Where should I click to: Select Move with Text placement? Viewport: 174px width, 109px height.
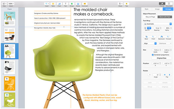pos(165,17)
